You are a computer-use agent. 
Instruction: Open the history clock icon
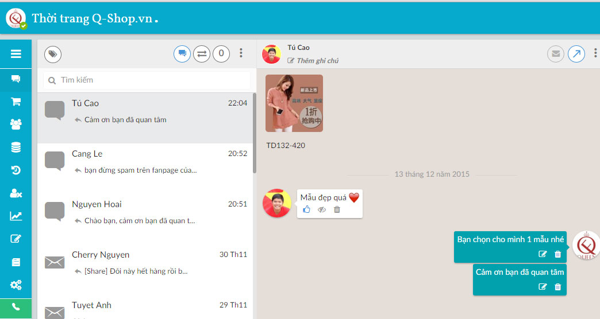(16, 170)
